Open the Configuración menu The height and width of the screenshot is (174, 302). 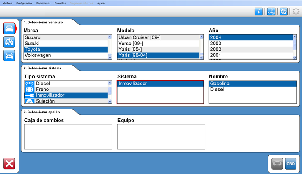[24, 3]
